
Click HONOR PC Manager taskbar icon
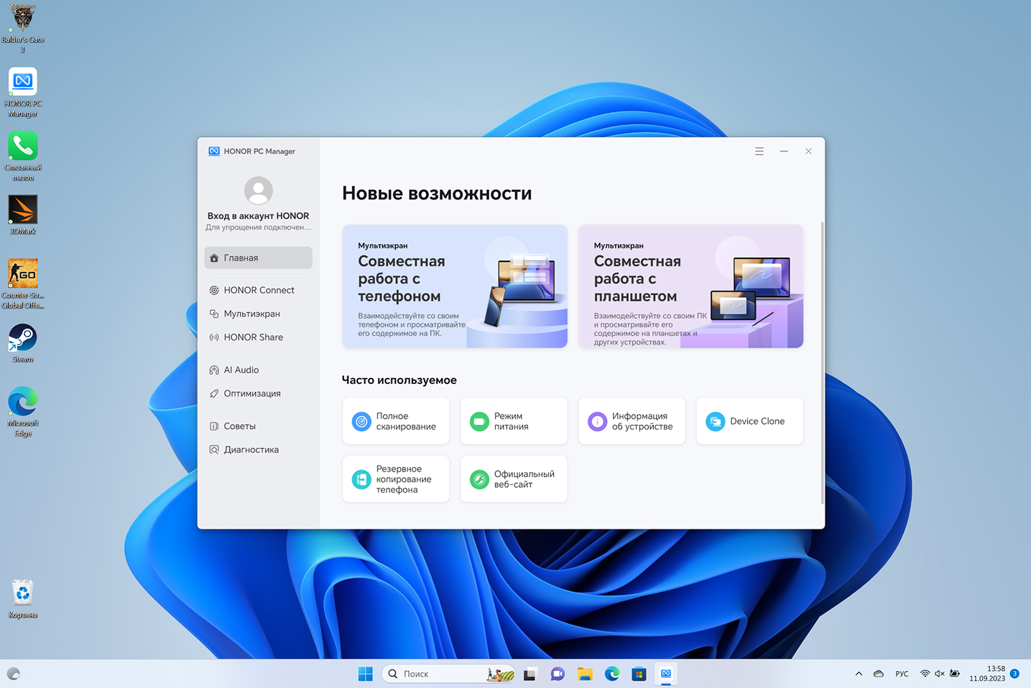pos(666,674)
